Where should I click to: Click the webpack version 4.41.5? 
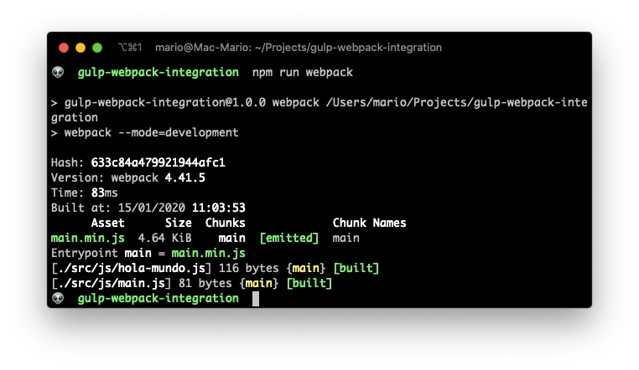[x=185, y=177]
